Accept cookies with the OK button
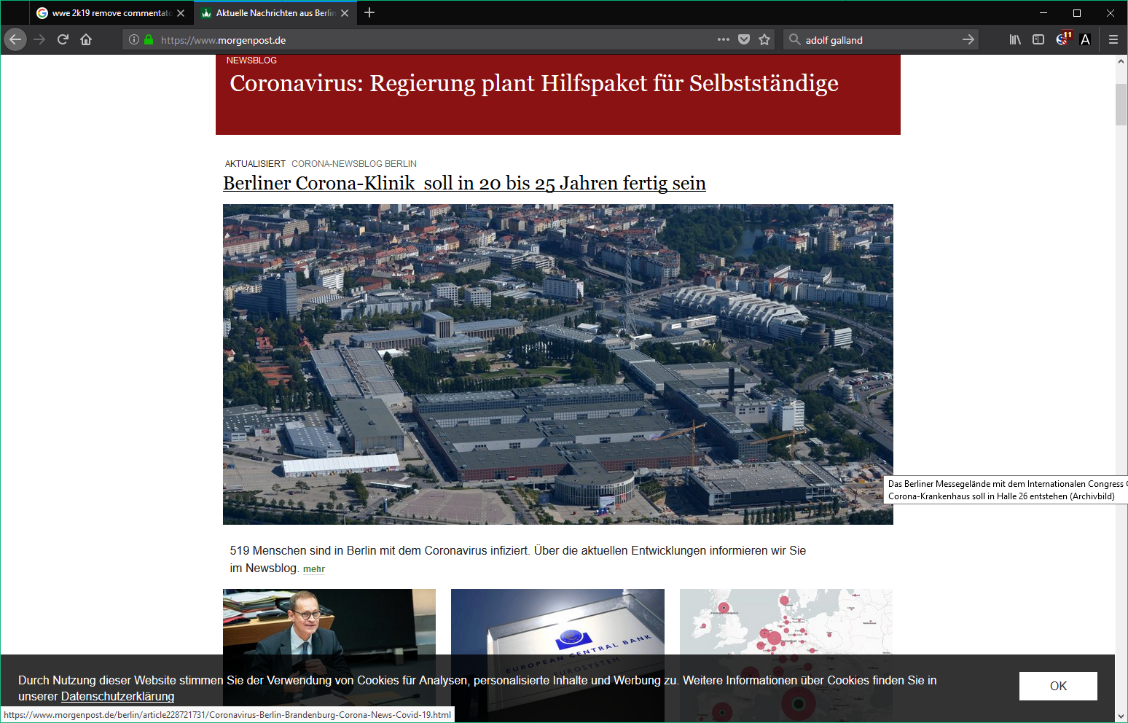Viewport: 1128px width, 723px height. click(x=1058, y=686)
